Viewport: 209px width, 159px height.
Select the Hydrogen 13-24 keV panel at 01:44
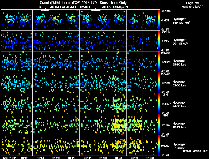point(119,124)
